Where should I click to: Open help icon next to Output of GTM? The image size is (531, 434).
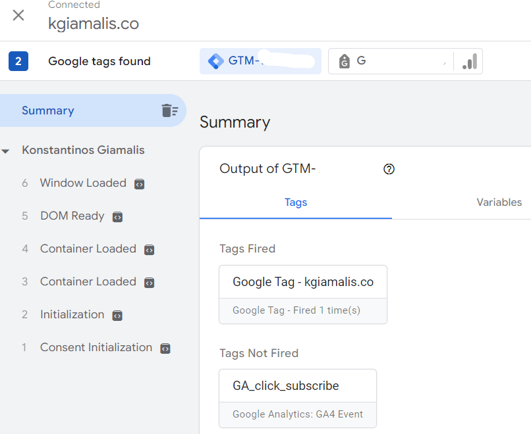click(389, 168)
